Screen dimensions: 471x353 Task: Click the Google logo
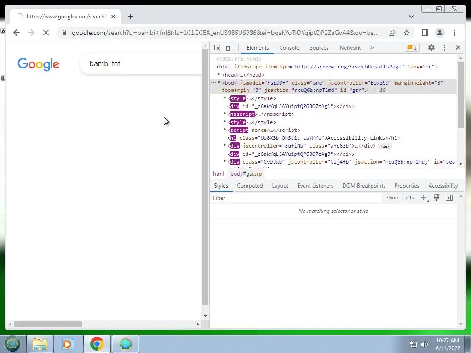[39, 64]
